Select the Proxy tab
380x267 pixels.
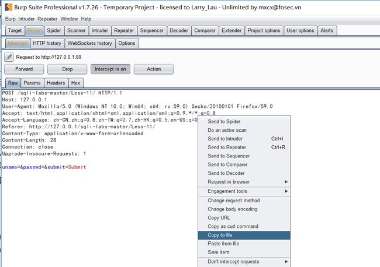(x=34, y=30)
